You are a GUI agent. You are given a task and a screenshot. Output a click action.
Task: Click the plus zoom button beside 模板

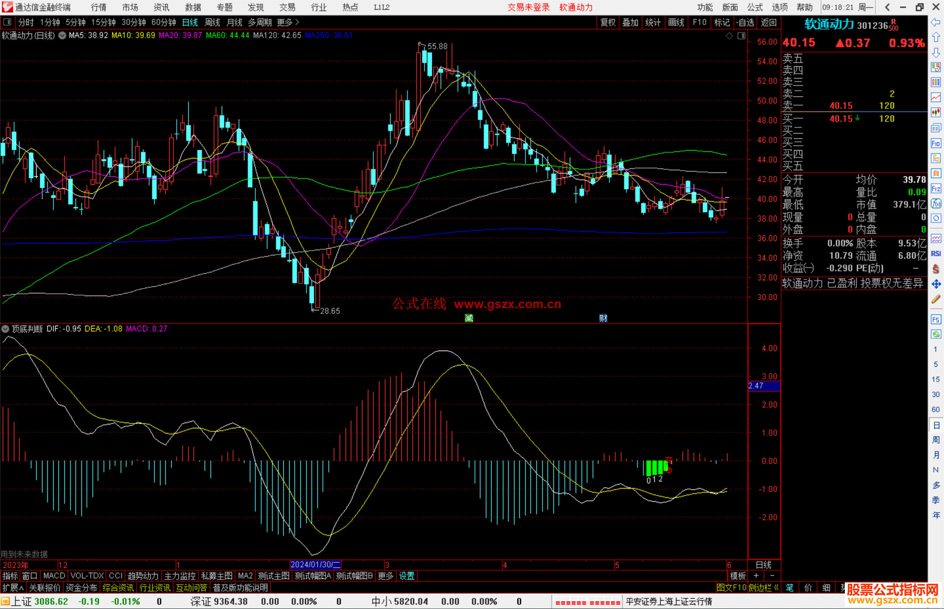[756, 576]
